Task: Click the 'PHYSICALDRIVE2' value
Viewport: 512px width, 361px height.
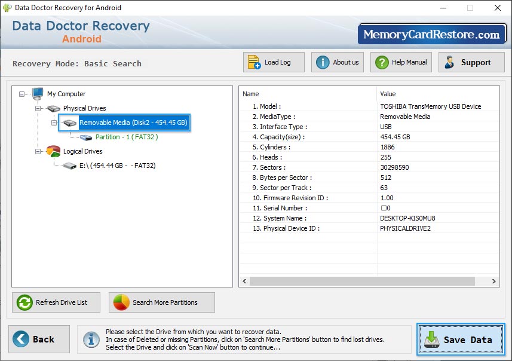Action: click(x=405, y=228)
